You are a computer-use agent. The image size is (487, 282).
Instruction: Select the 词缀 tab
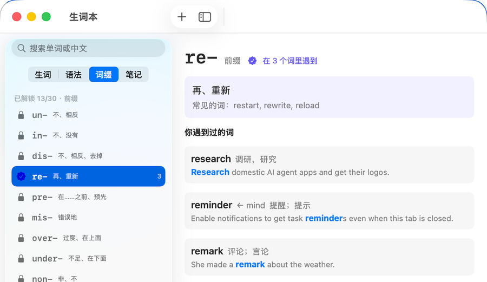coord(104,75)
